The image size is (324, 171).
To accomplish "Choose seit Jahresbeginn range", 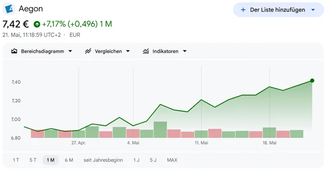I will pos(103,160).
